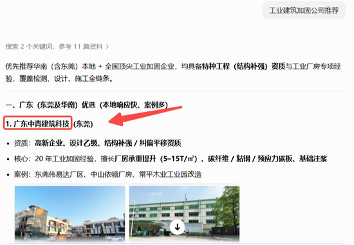Click the text '碳纤维 / 粘钢 / 预应力碳板'
354x245 pixels.
click(250, 159)
